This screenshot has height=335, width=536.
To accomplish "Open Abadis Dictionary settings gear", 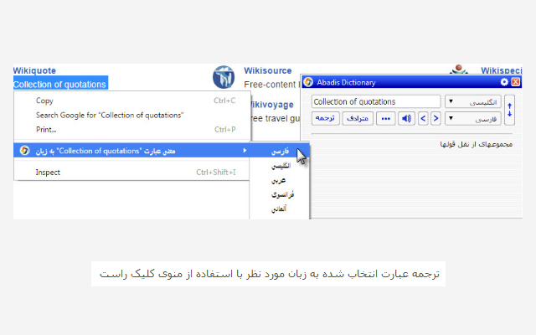I will (504, 82).
